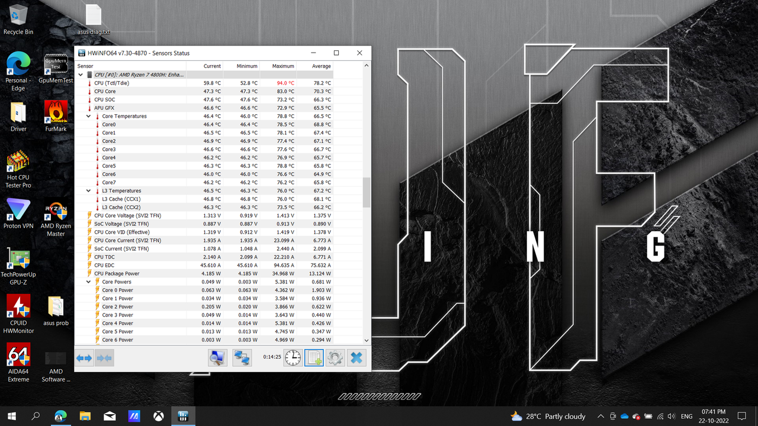Launch TechPowerUp GPU-Z shortcut
Screen dimensions: 758x426
pos(18,266)
